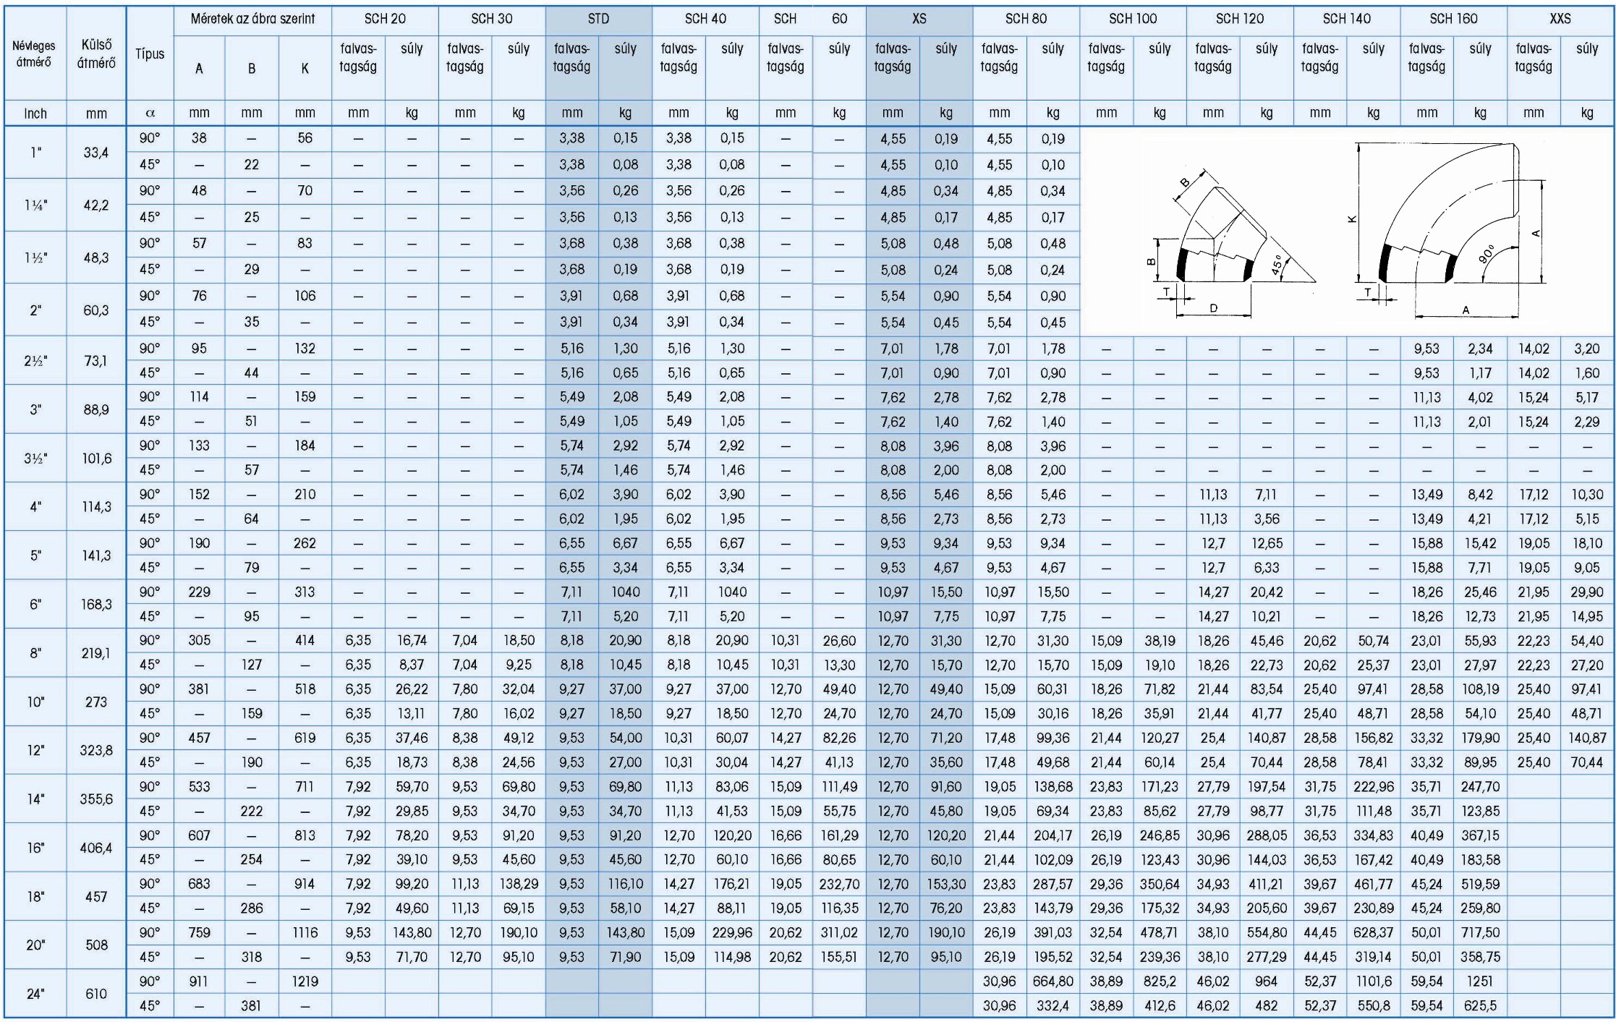Viewport: 1616px width, 1022px height.
Task: Click SCH 20 weight value '16,74'
Action: tap(412, 641)
